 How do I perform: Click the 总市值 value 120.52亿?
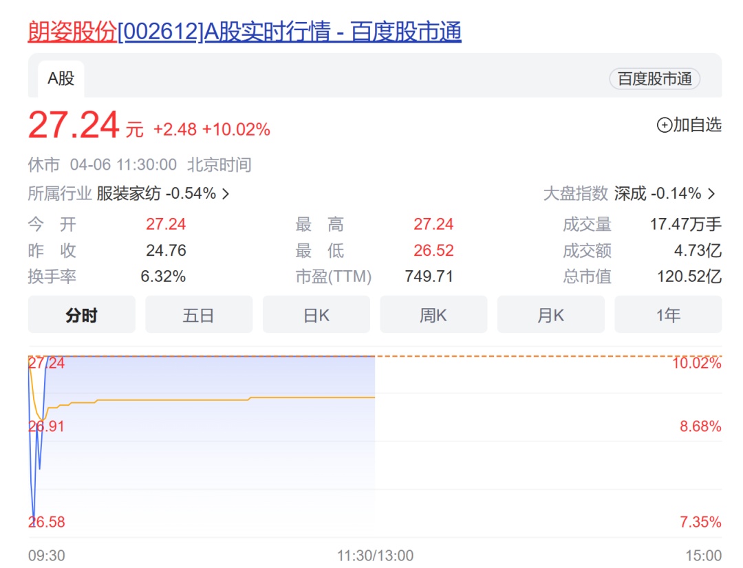pos(689,276)
